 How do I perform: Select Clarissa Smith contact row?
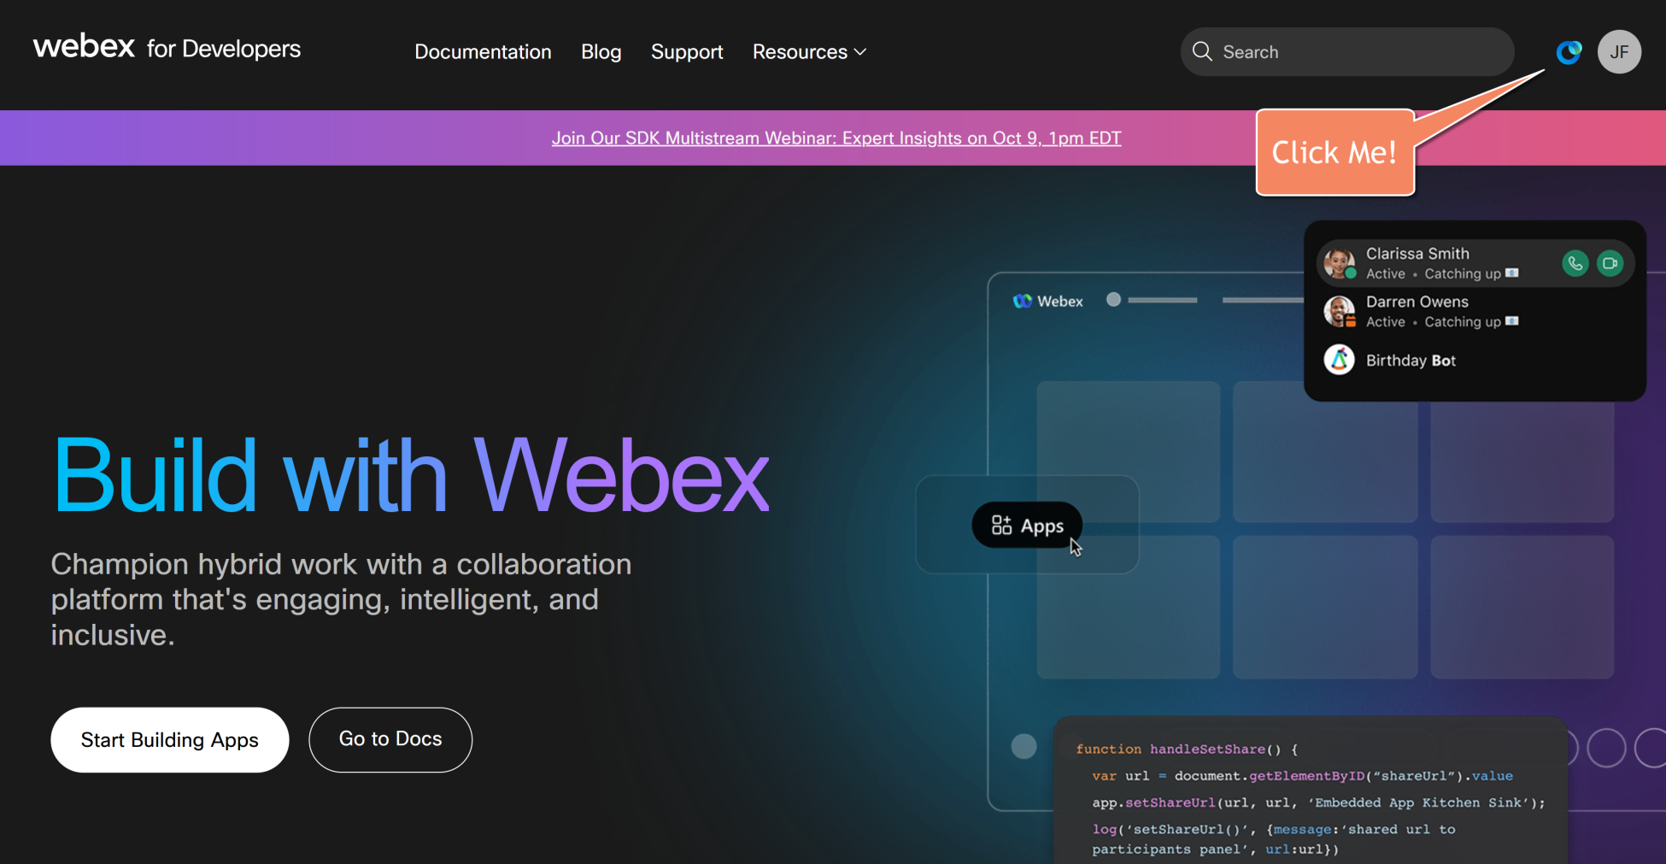(1475, 263)
